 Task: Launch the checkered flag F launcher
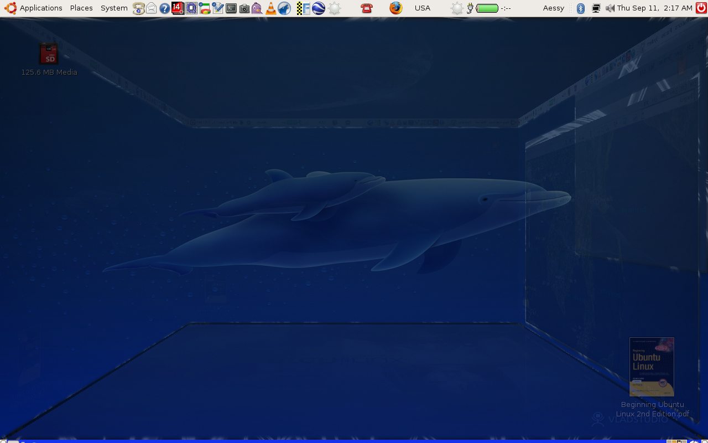[304, 8]
